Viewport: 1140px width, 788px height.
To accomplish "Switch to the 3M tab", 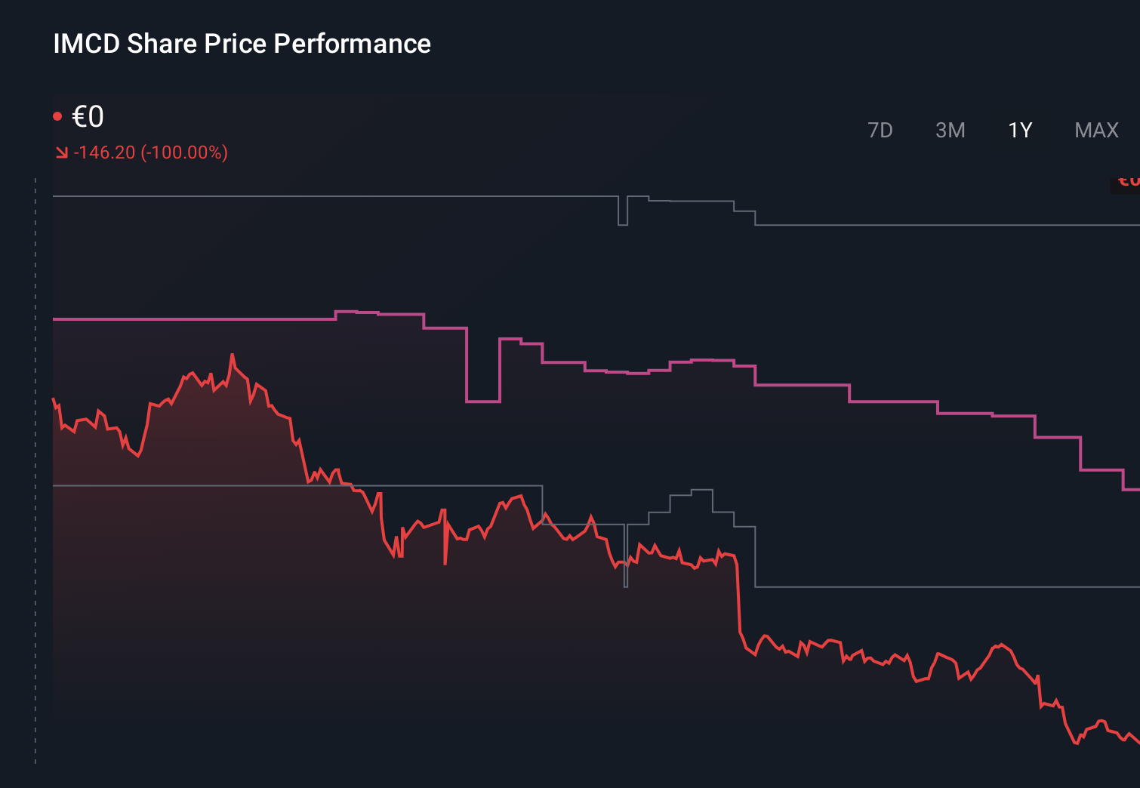I will click(951, 130).
